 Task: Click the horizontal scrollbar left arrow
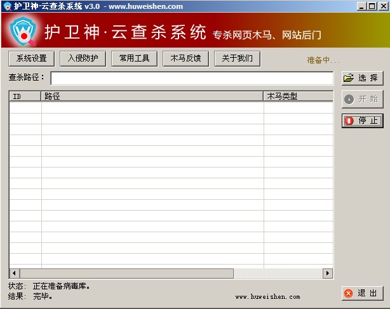pyautogui.click(x=15, y=273)
